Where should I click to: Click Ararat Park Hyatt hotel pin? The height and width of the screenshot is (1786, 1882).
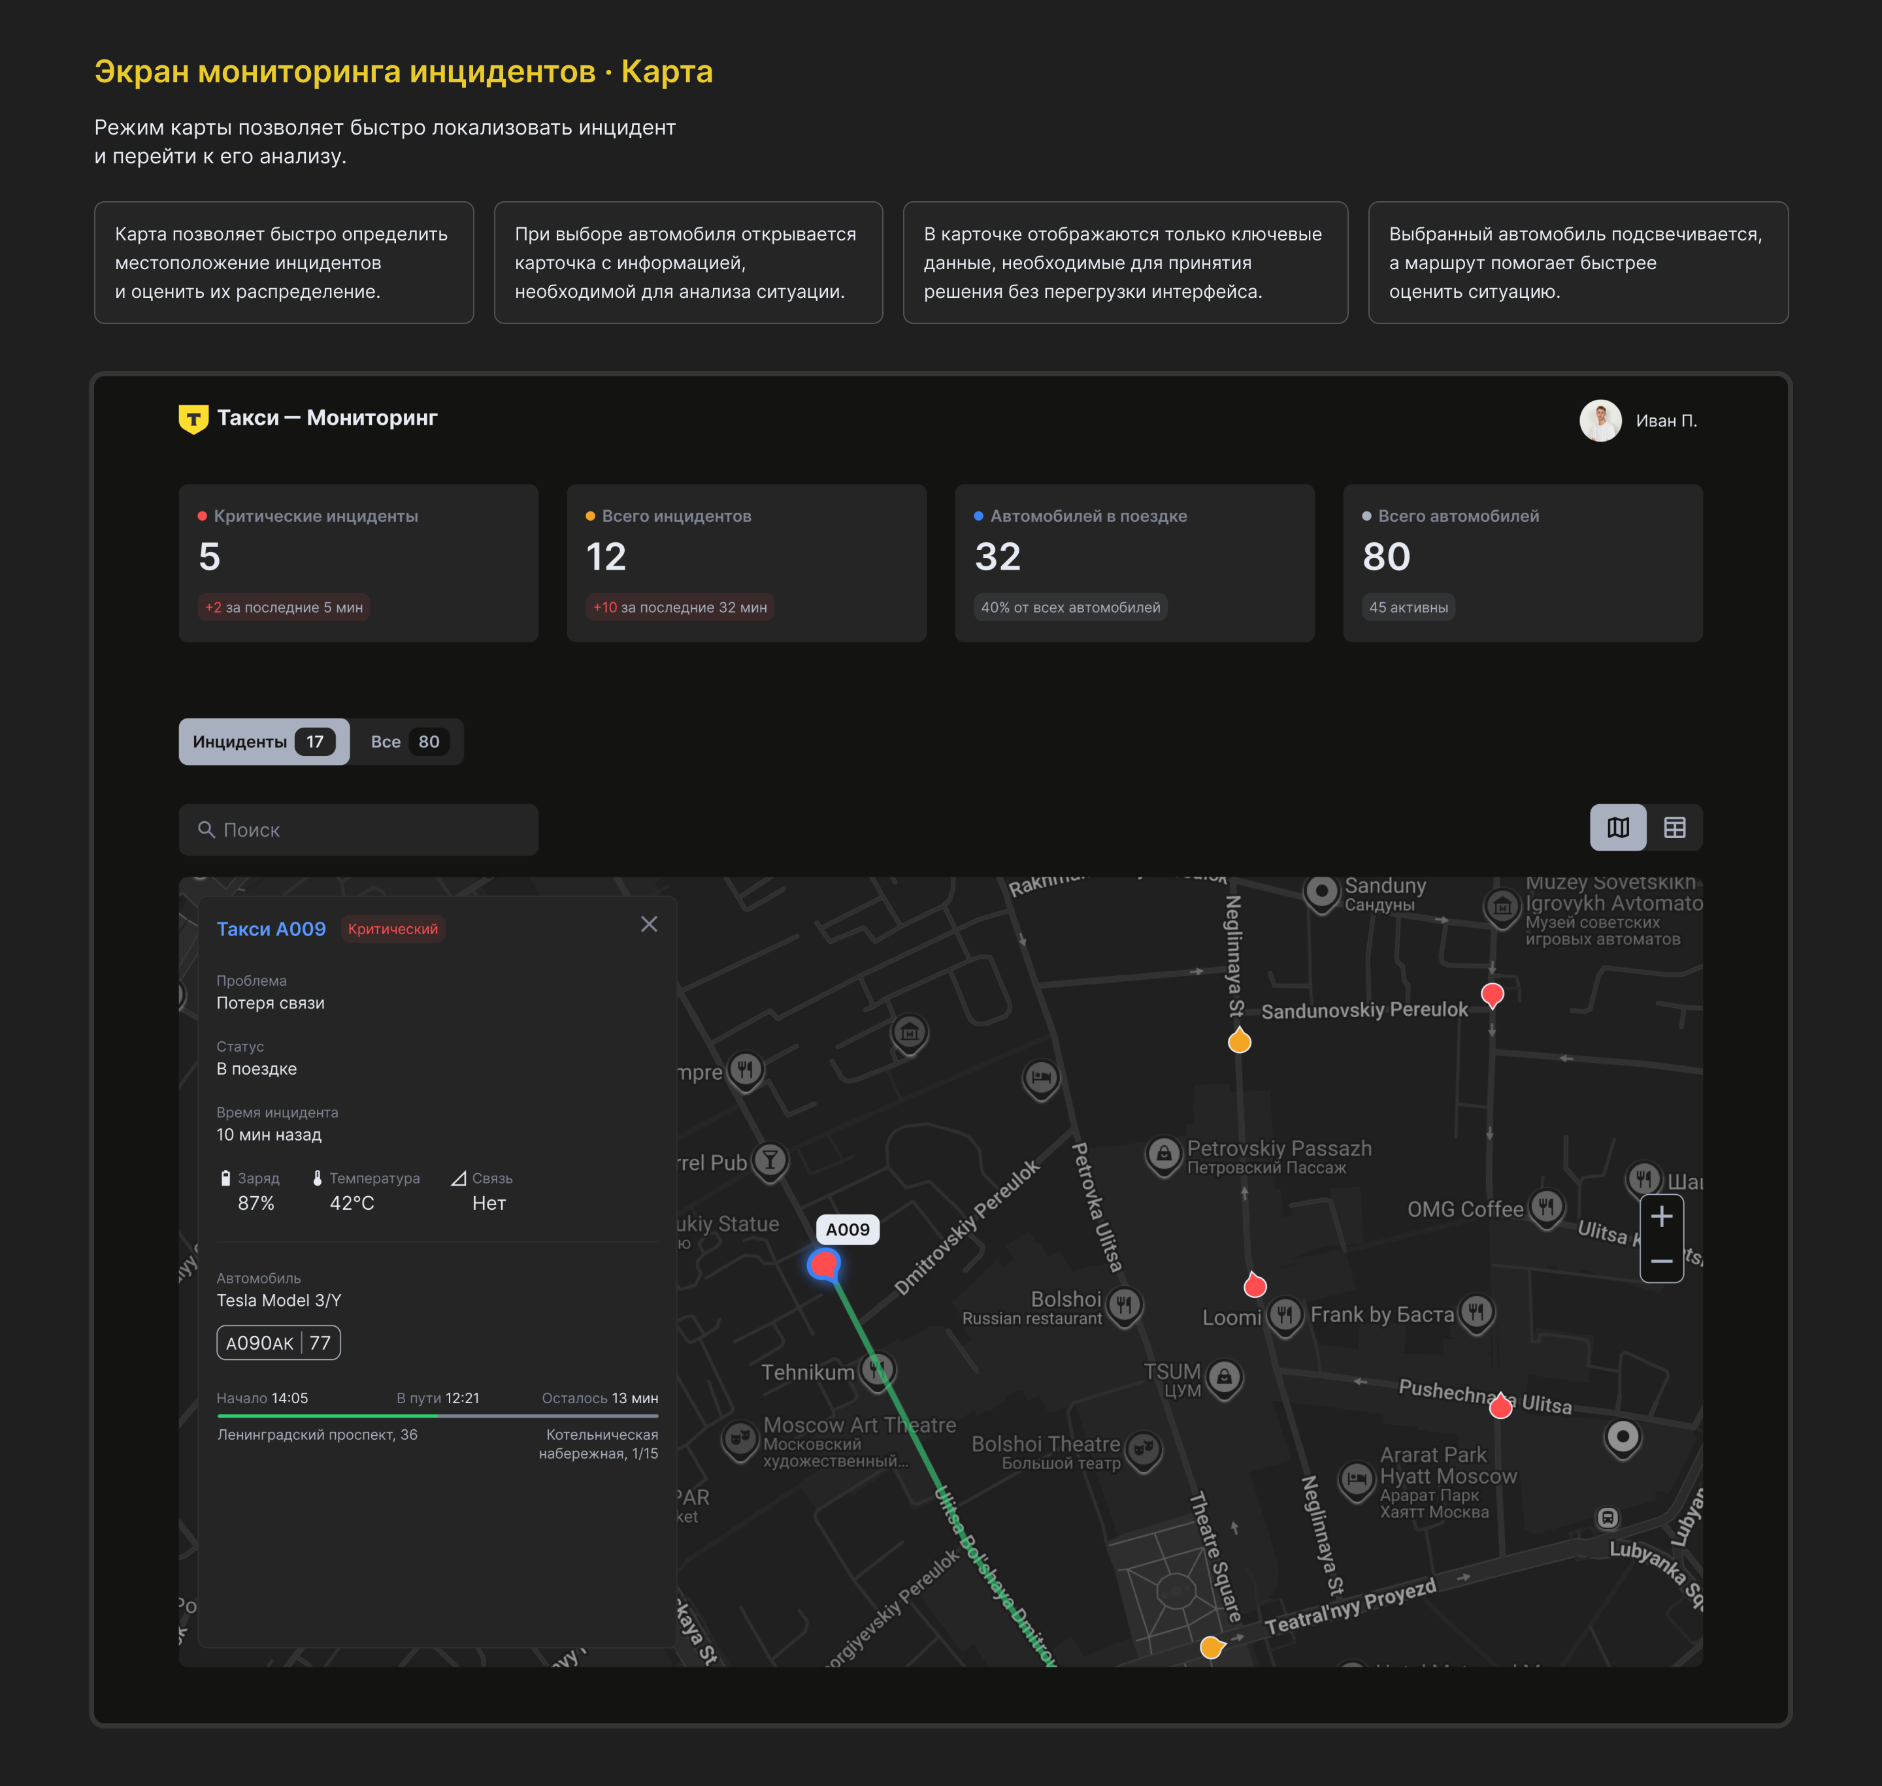[x=1357, y=1480]
